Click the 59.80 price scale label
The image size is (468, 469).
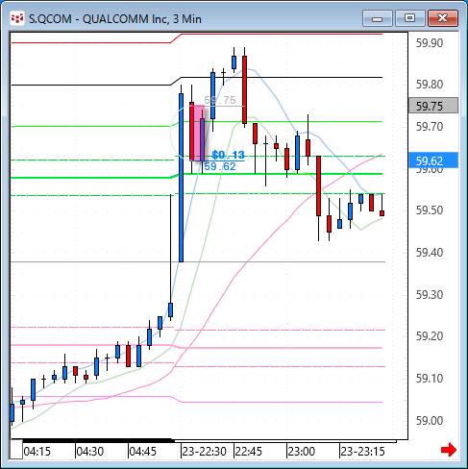[x=430, y=85]
